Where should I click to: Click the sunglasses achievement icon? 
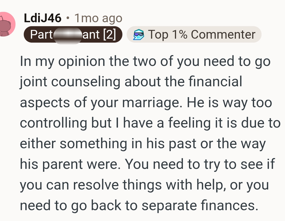(x=138, y=35)
